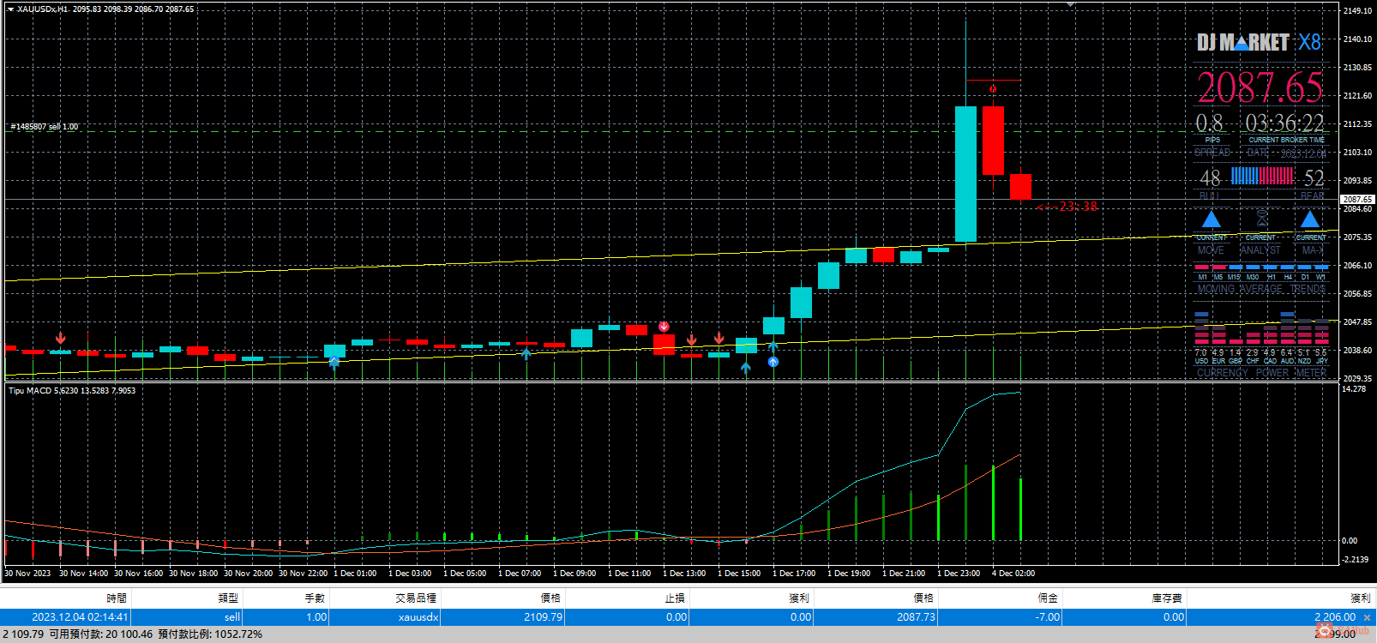Click the AUD bar in the currency power meter
The width and height of the screenshot is (1377, 643).
1287,329
